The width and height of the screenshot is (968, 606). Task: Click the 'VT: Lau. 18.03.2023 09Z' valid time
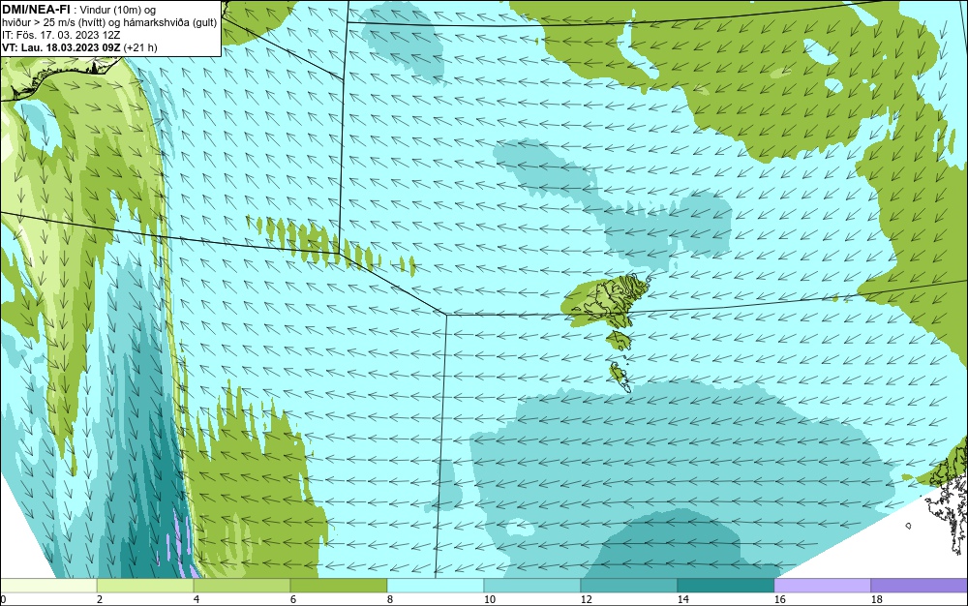click(x=62, y=47)
